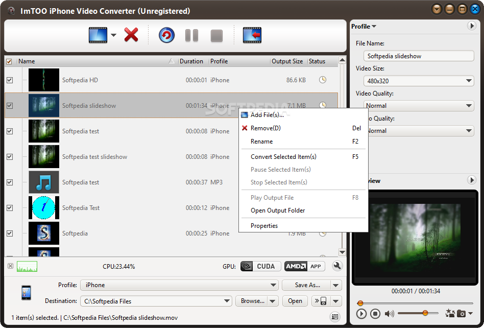Toggle checkbox for Softpedia test slideshow
The width and height of the screenshot is (484, 328).
(x=10, y=156)
